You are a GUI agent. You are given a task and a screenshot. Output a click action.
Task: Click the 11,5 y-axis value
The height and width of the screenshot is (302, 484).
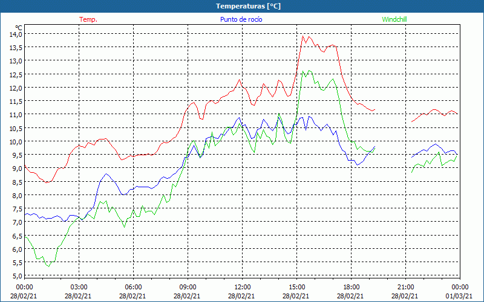click(16, 101)
